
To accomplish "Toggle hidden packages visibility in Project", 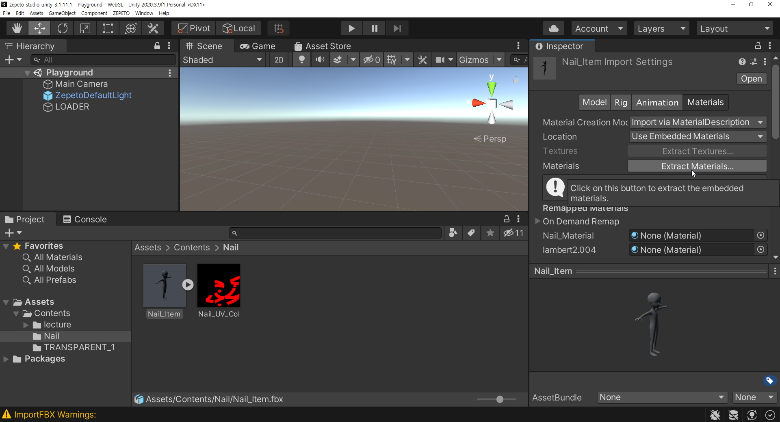I will pos(513,233).
